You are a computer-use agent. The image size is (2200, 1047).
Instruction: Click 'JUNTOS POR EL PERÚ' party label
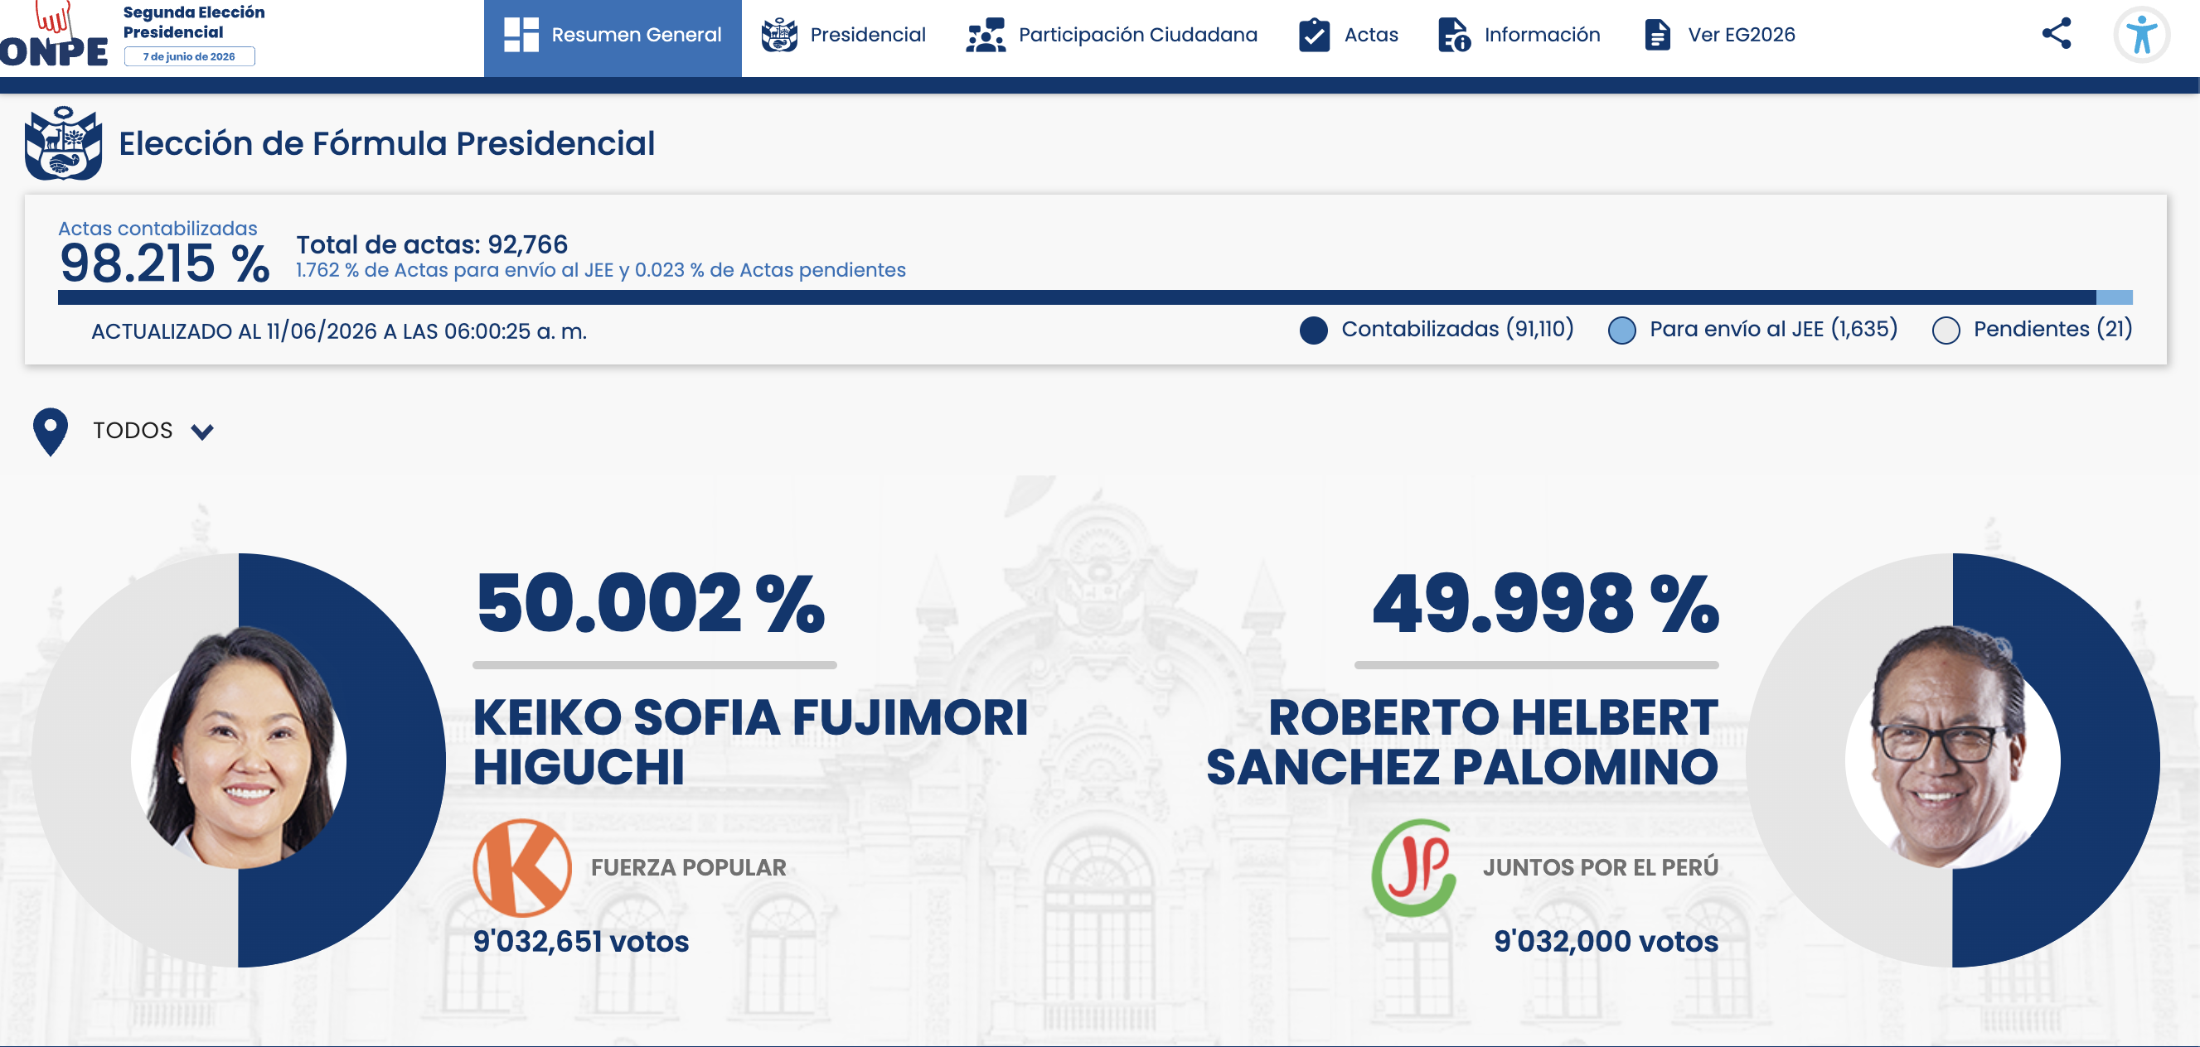point(1601,868)
